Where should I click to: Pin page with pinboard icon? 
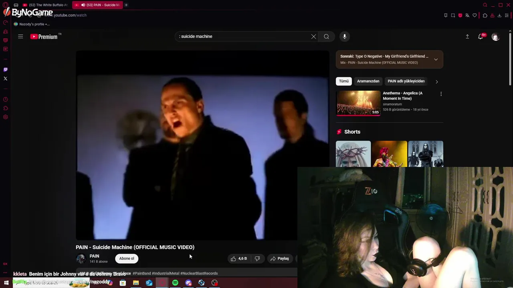coord(446,15)
